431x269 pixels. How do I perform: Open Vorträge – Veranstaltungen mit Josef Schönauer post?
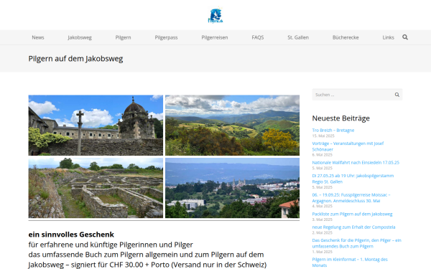click(x=348, y=146)
